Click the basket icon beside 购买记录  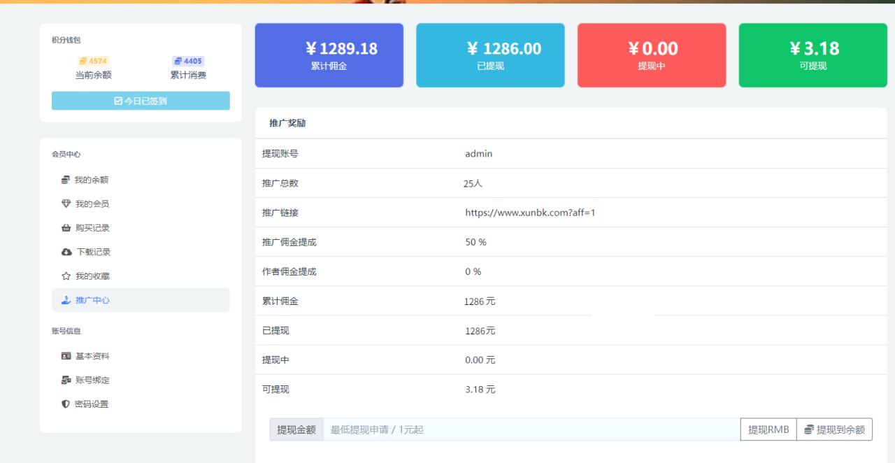66,228
